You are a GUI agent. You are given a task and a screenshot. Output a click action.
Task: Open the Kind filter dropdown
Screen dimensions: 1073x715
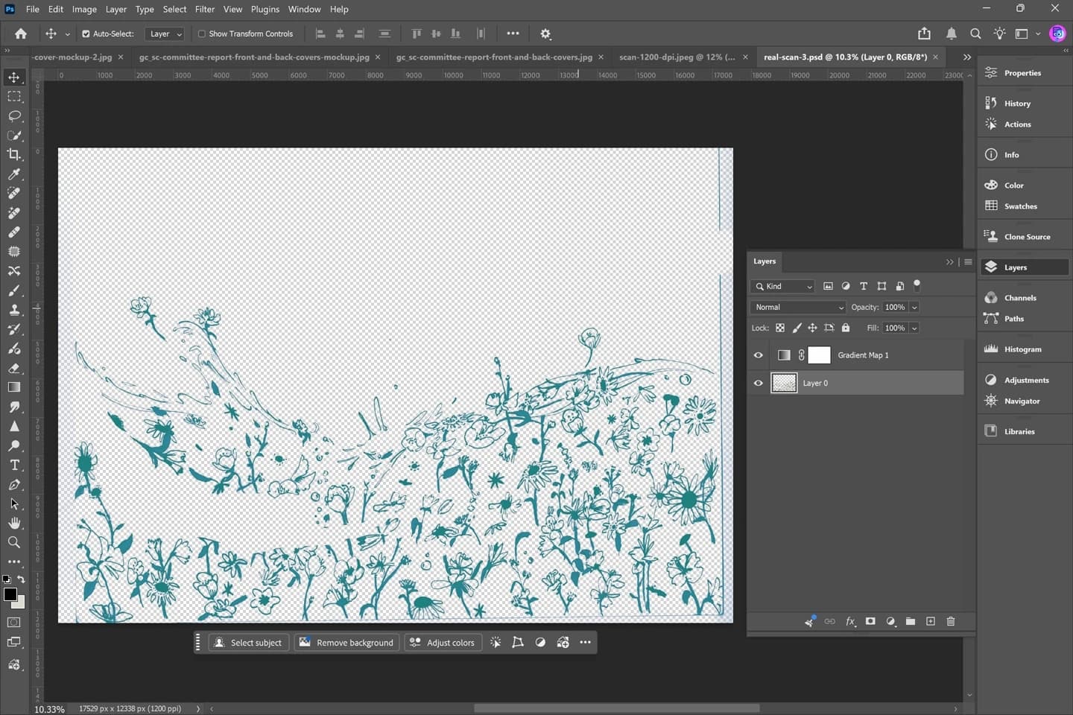tap(783, 287)
